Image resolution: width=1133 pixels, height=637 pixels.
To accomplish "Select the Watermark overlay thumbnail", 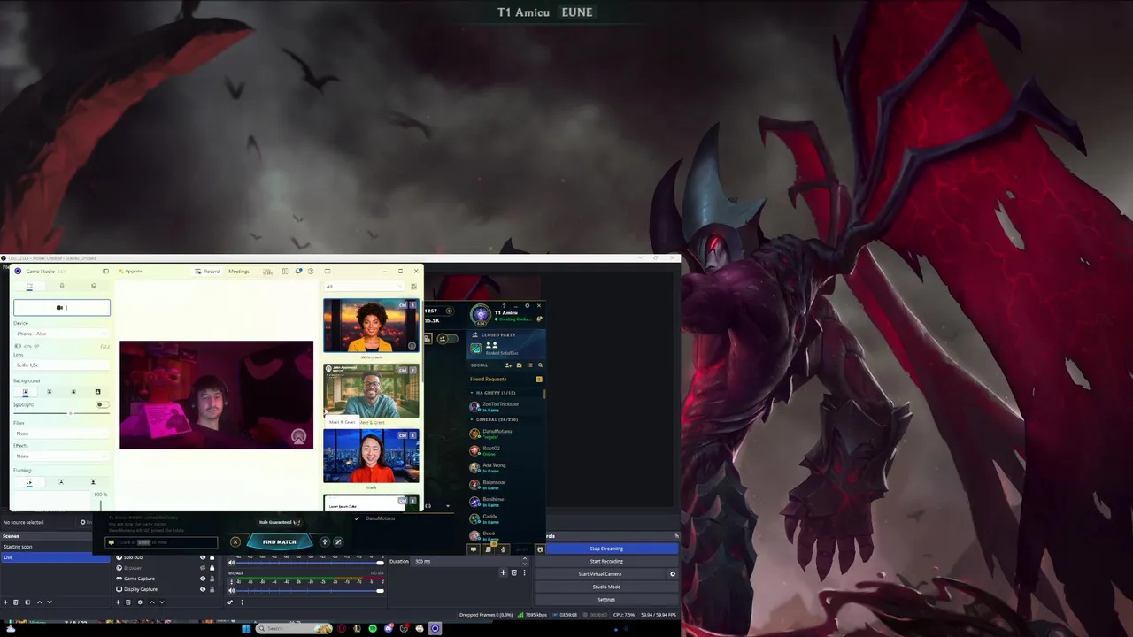I will click(371, 326).
